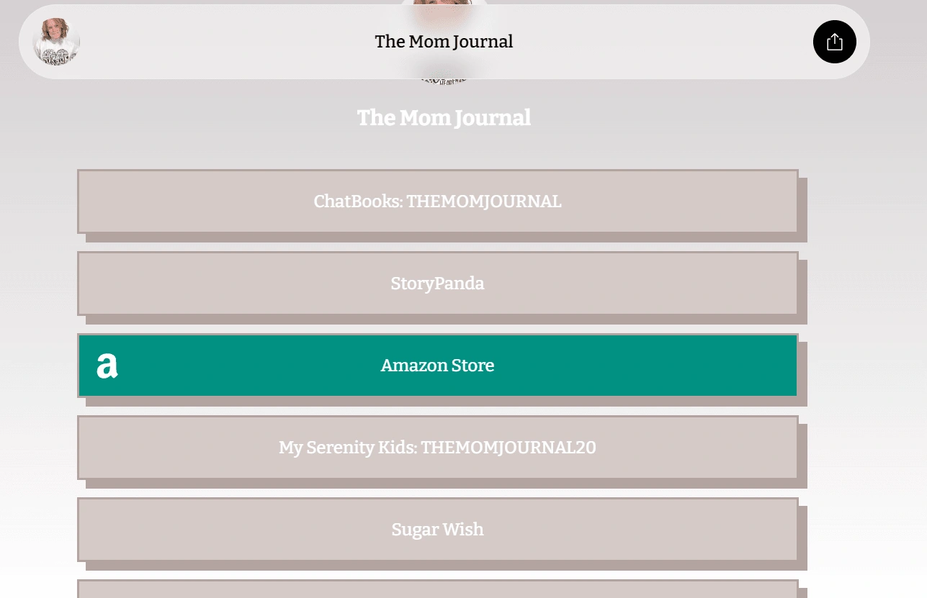Click the Serenity Kids button's right edge
The height and width of the screenshot is (598, 927).
[789, 448]
